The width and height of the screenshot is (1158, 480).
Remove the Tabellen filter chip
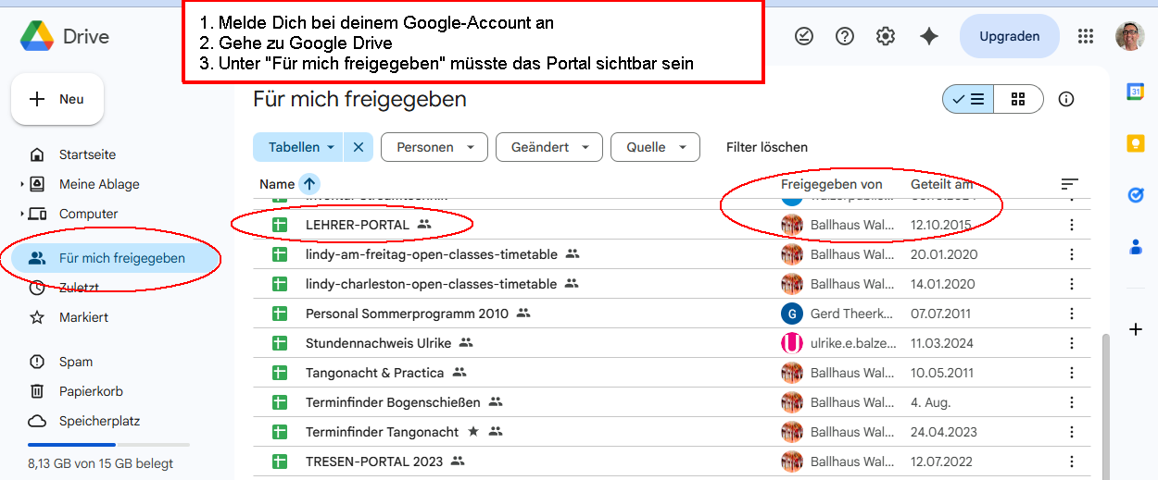359,147
